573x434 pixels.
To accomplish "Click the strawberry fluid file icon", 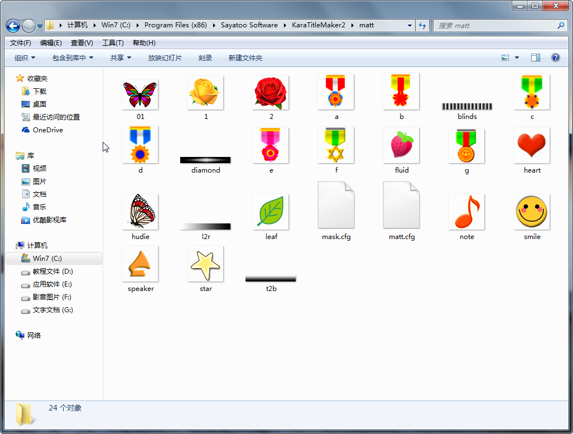I will pyautogui.click(x=401, y=146).
